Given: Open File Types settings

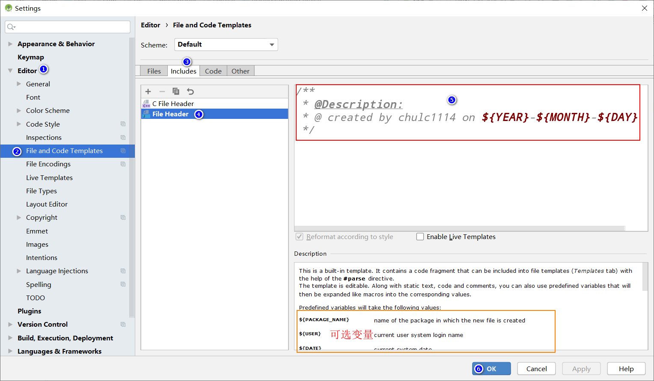Looking at the screenshot, I should tap(42, 191).
